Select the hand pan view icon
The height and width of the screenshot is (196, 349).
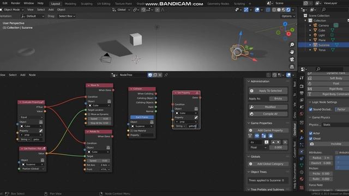tap(292, 52)
